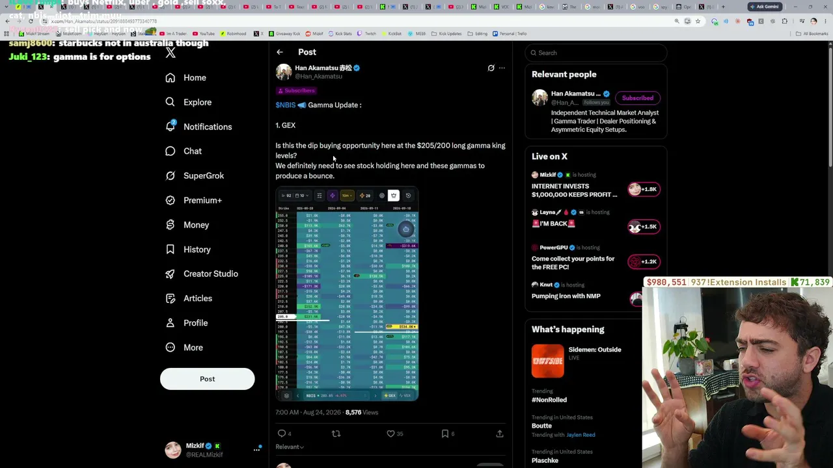Open the History sidebar link
Screen dimensions: 833x468
click(197, 250)
